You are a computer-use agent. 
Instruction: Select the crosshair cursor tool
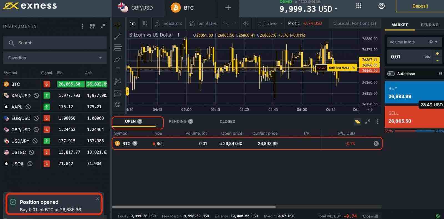118,25
